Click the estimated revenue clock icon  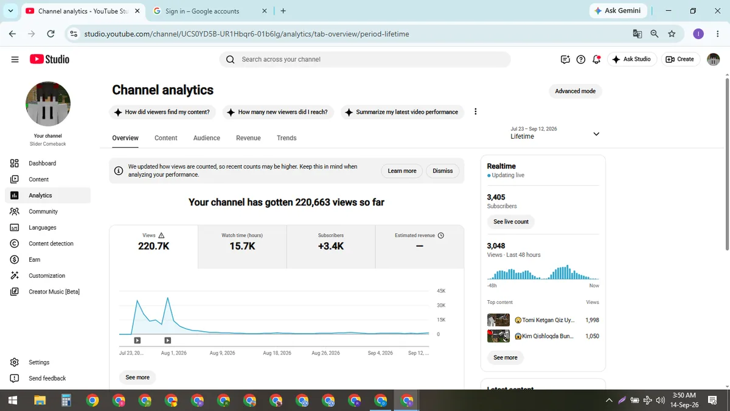pyautogui.click(x=441, y=235)
